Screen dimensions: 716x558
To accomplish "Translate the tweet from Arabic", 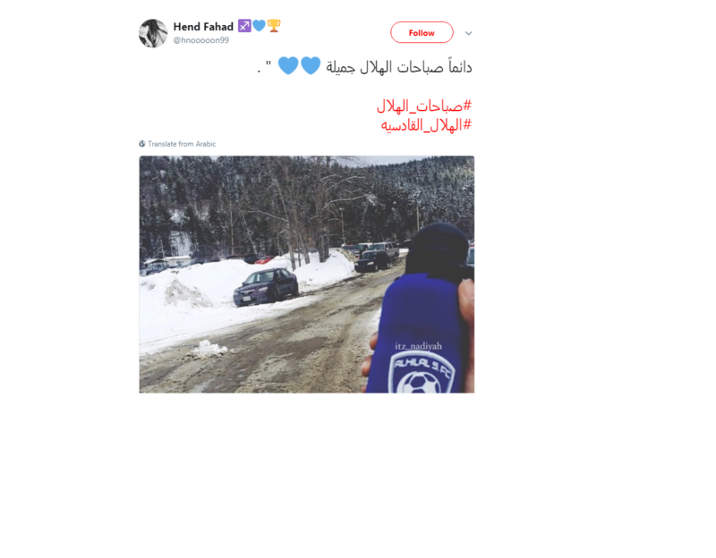I will point(182,144).
